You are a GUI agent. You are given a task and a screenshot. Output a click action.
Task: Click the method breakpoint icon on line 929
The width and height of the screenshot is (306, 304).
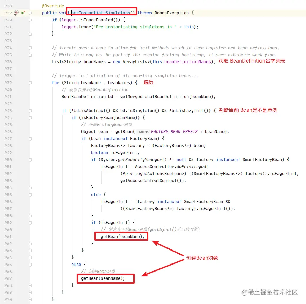tap(16, 13)
